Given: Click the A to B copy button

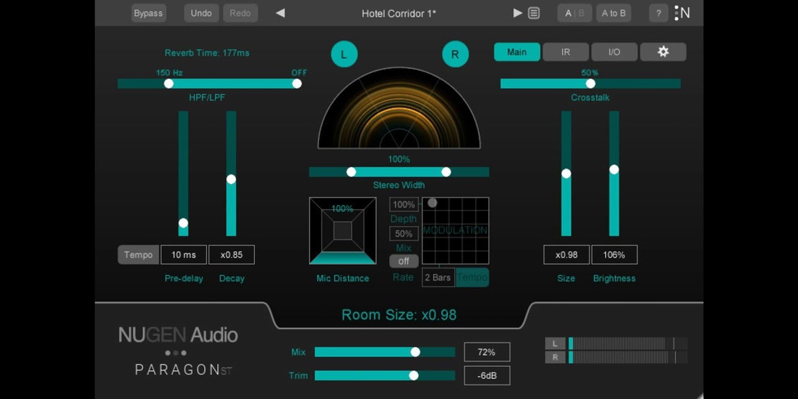Looking at the screenshot, I should [x=613, y=13].
